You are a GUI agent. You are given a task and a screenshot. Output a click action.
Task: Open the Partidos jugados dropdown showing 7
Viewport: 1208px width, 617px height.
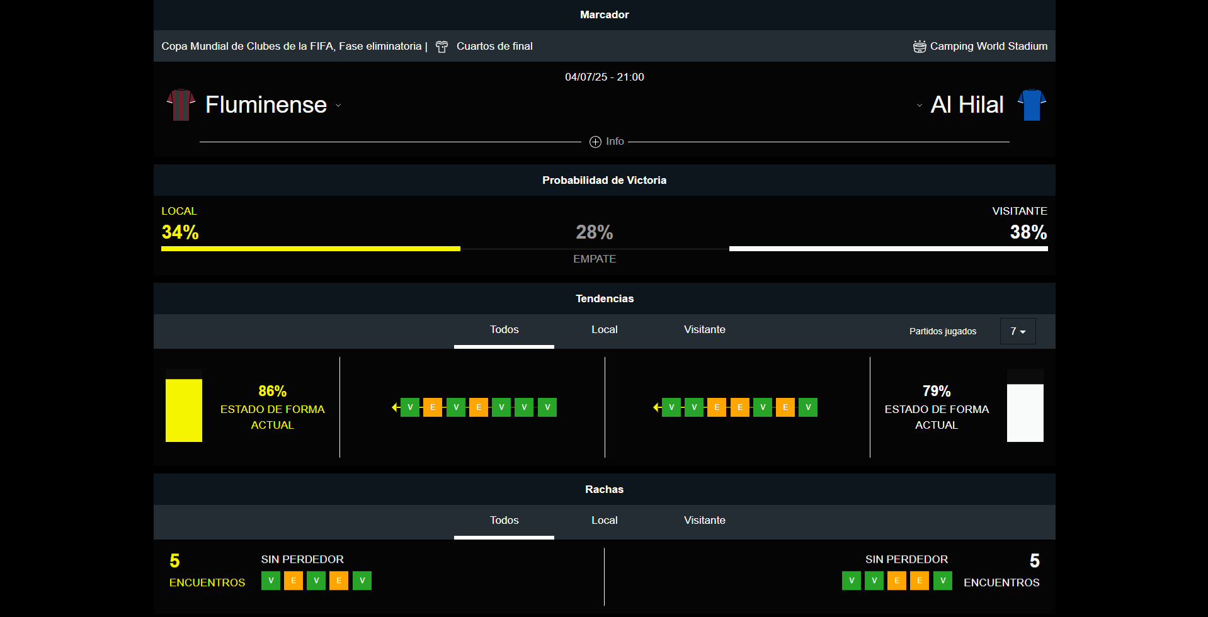pos(1018,331)
